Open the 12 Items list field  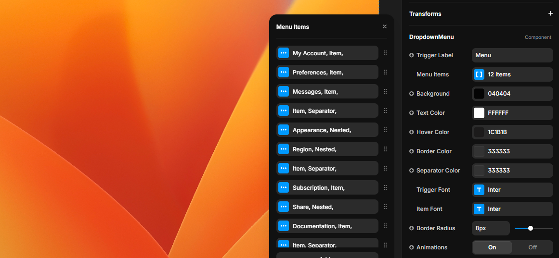pyautogui.click(x=512, y=74)
